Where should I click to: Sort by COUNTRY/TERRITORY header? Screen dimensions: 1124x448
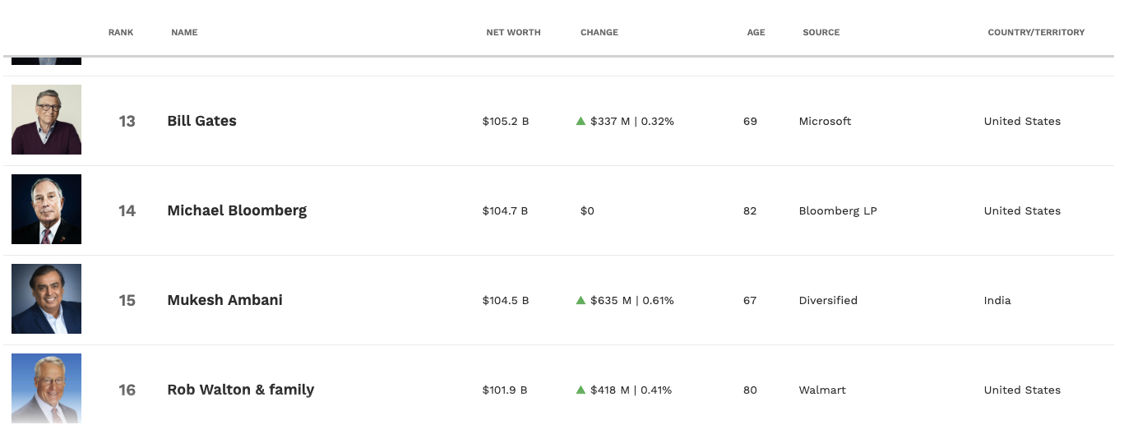[x=1036, y=33]
